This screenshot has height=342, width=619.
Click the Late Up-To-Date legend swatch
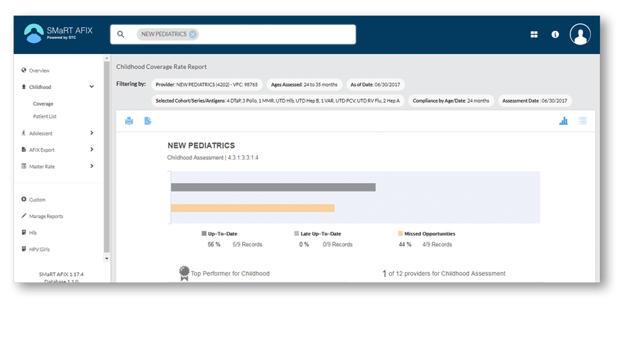coord(296,234)
